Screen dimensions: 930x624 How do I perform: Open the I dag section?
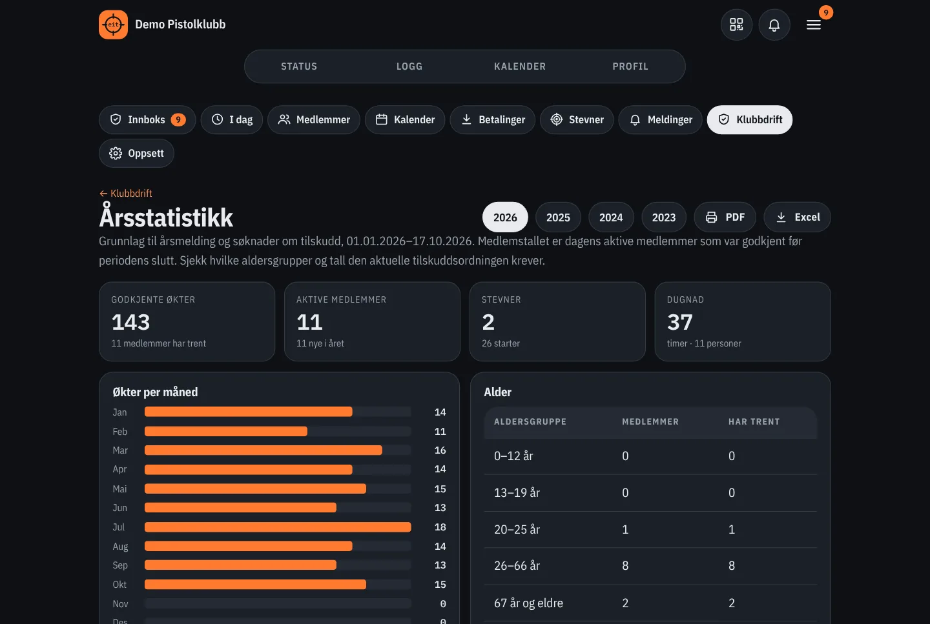[232, 119]
